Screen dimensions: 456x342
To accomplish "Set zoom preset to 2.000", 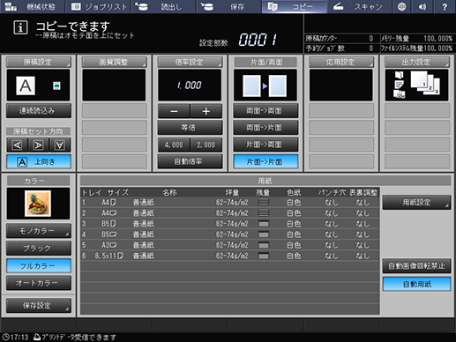I will pos(206,145).
